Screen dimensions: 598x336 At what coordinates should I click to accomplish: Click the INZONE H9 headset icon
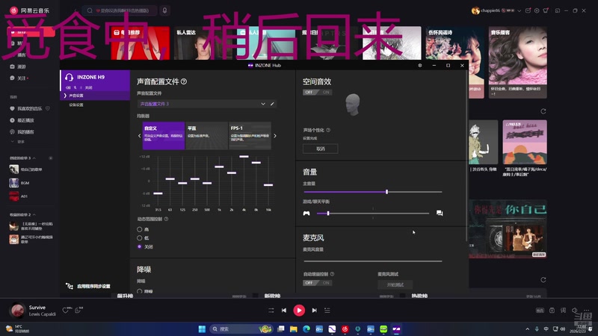click(69, 78)
